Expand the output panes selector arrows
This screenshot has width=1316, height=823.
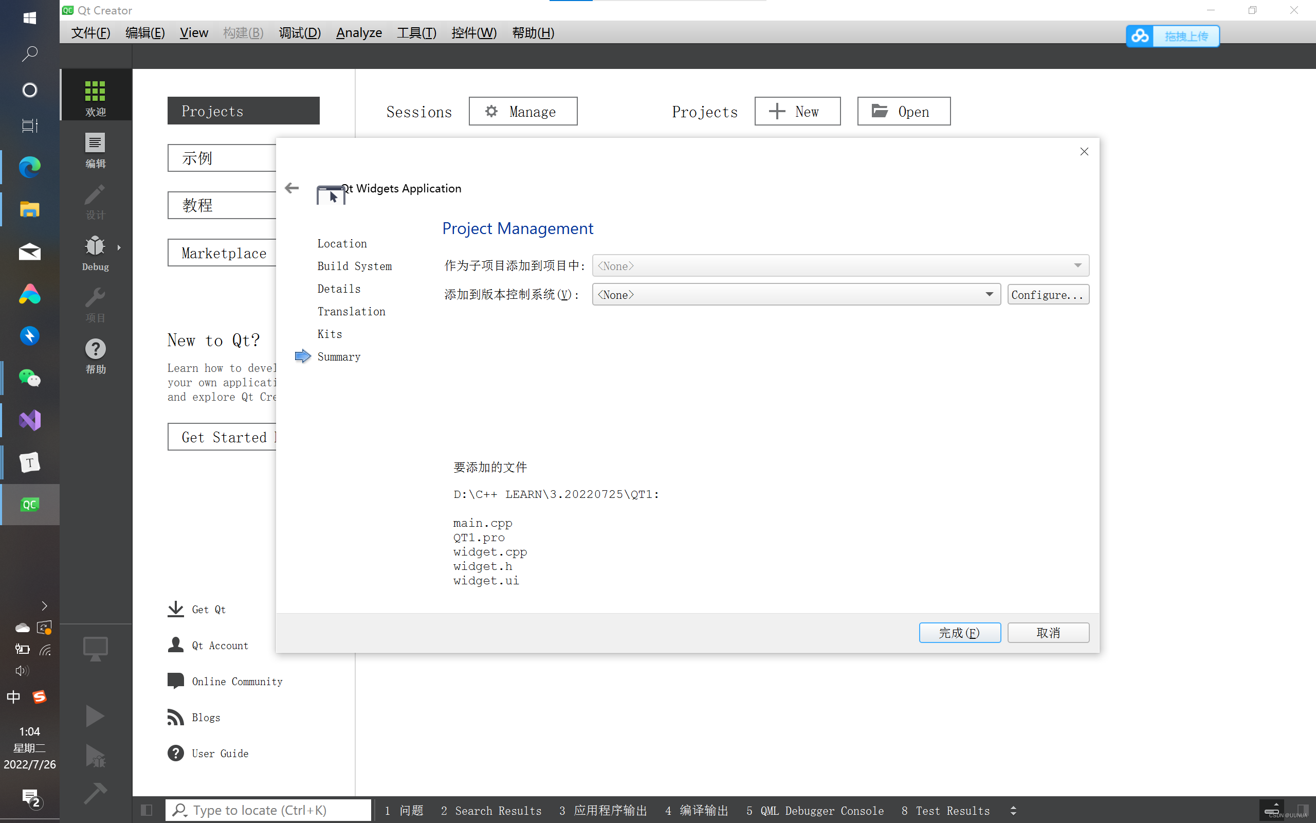point(1013,811)
